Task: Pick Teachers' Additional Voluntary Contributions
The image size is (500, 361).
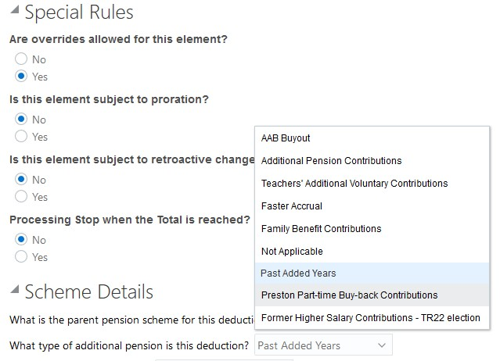Action: (354, 184)
